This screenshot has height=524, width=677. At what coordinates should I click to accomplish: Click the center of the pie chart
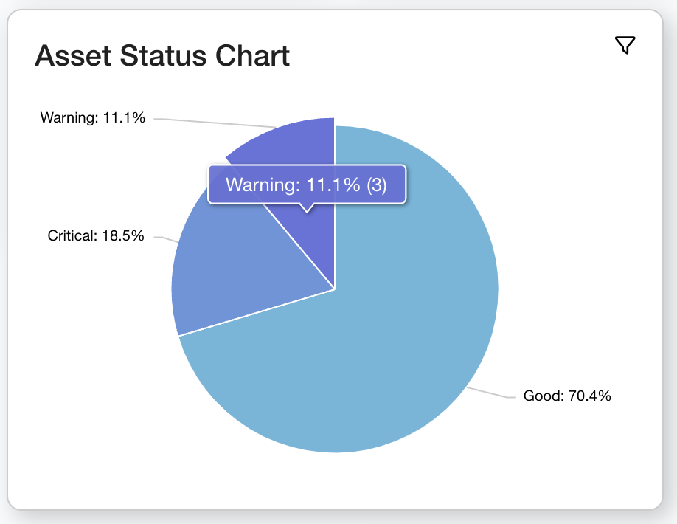[x=336, y=288]
